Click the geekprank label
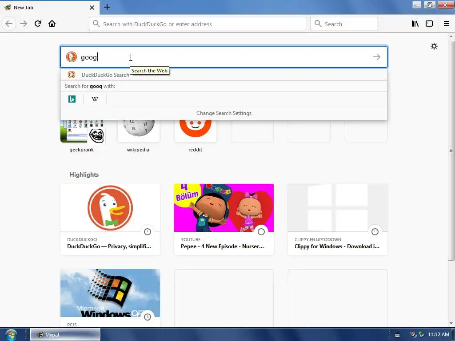The height and width of the screenshot is (341, 455). [82, 150]
